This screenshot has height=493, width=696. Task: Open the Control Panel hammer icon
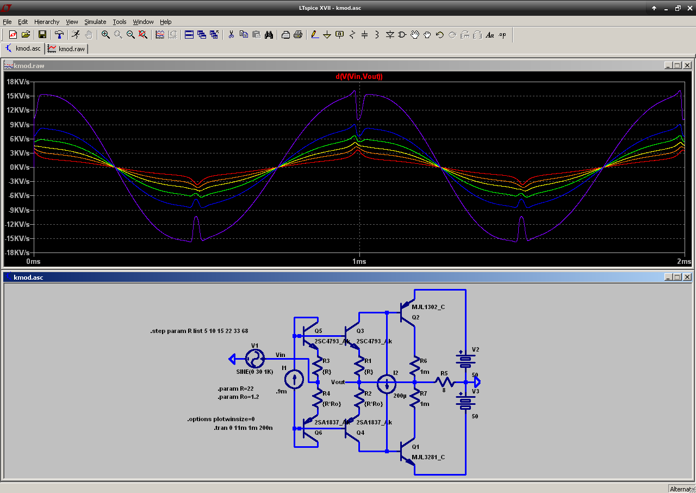[59, 35]
